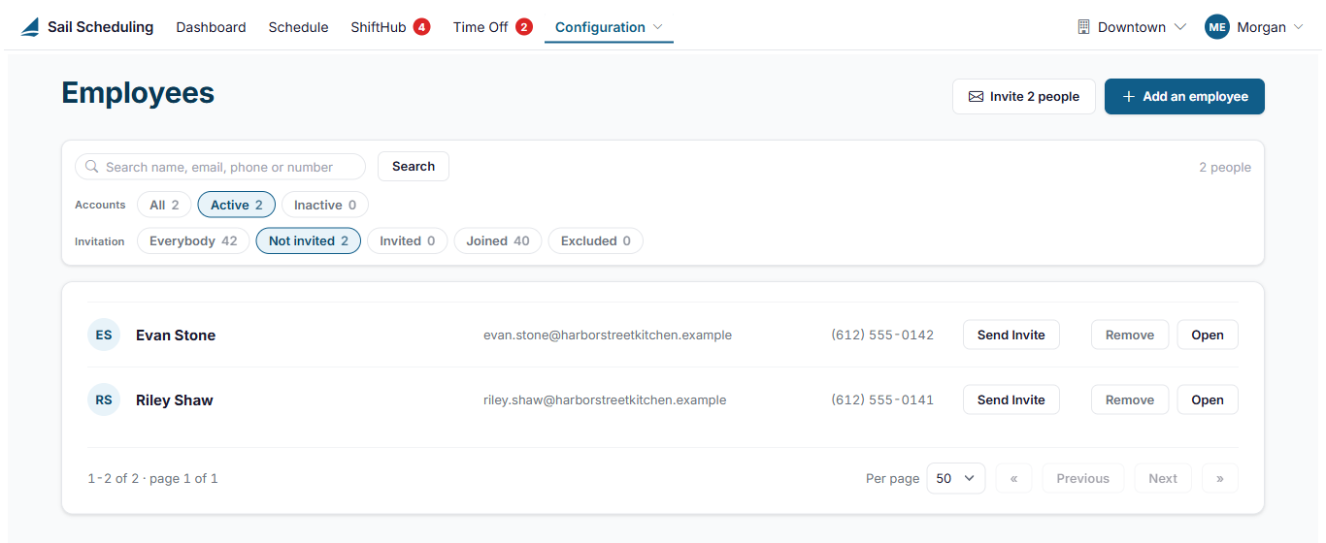This screenshot has width=1326, height=543.
Task: Remove Evan Stone
Action: 1130,335
